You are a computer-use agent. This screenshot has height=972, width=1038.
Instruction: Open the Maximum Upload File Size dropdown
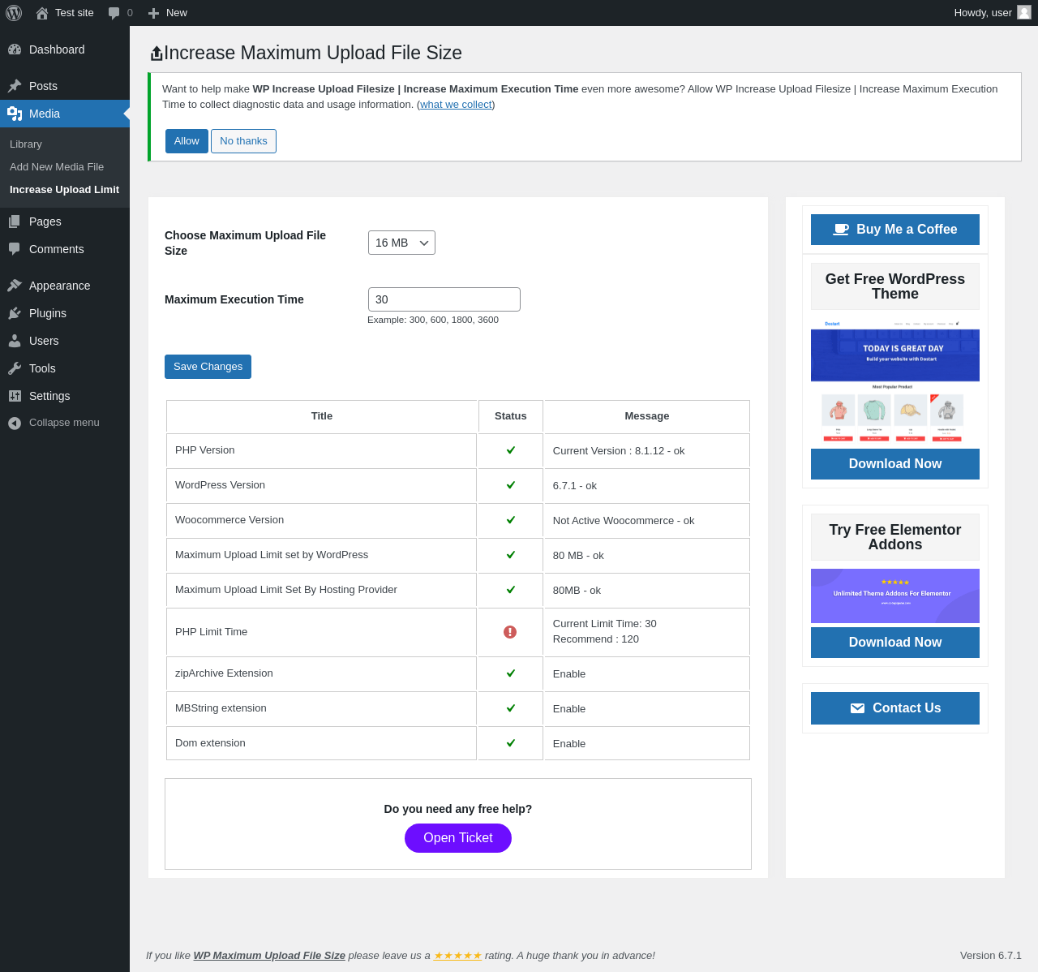(x=401, y=243)
